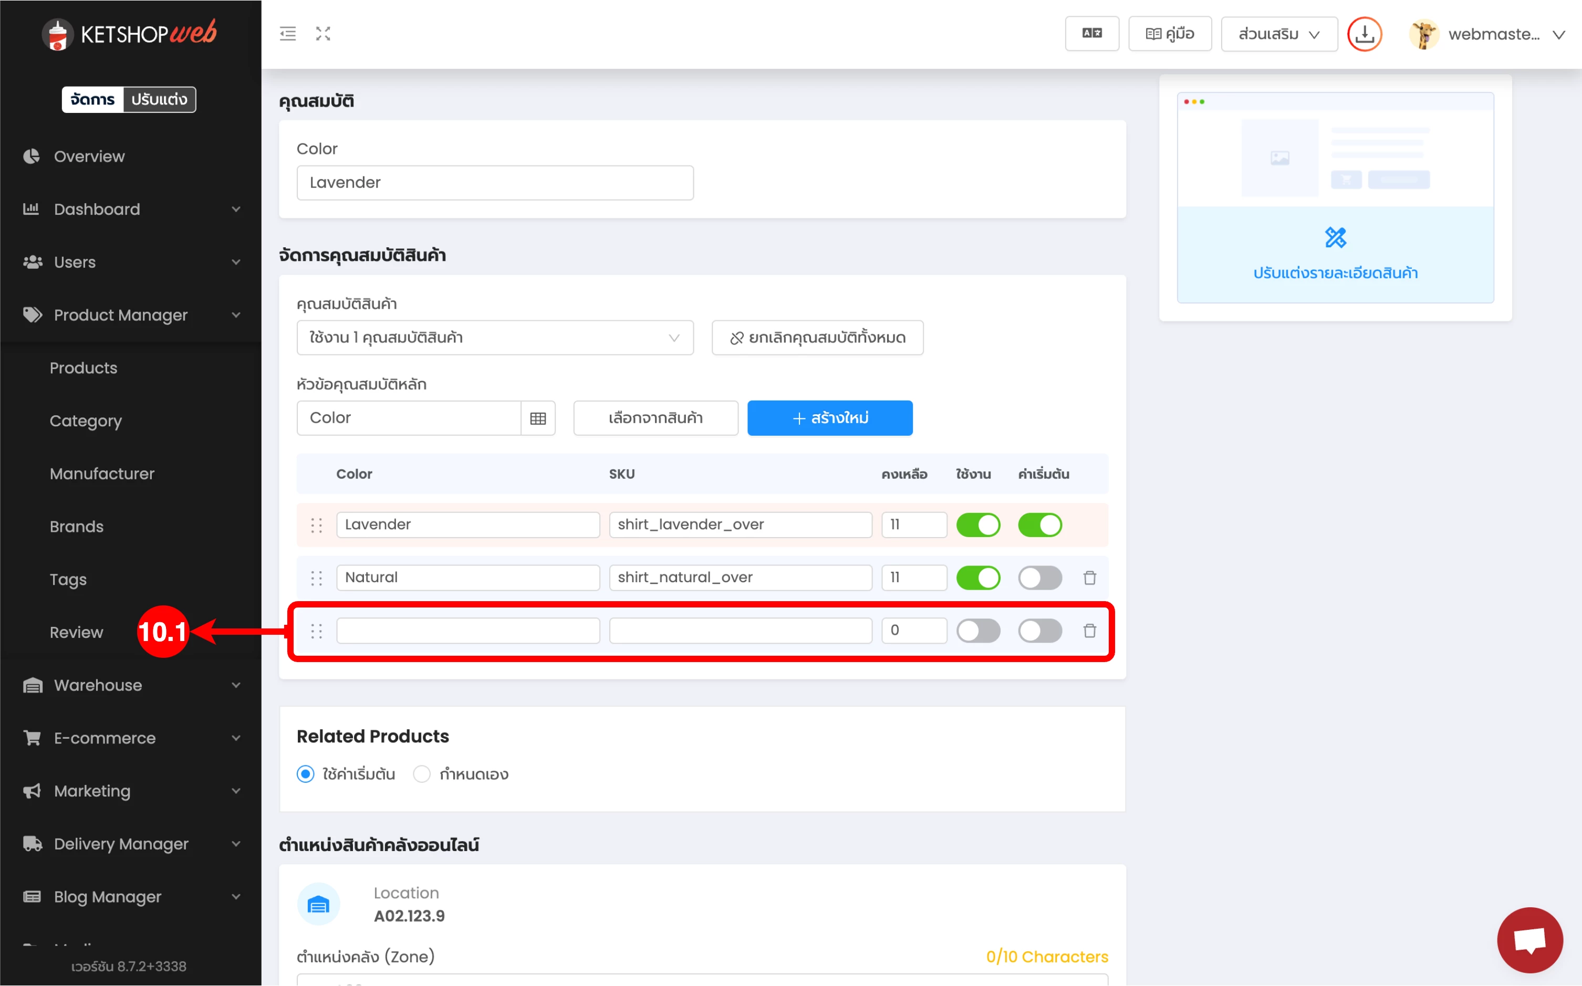Select the กำหนดเอง radio option

point(422,774)
